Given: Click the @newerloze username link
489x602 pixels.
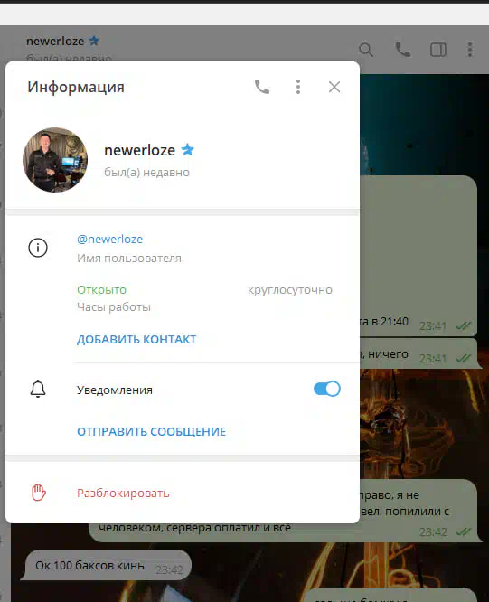Looking at the screenshot, I should point(109,240).
